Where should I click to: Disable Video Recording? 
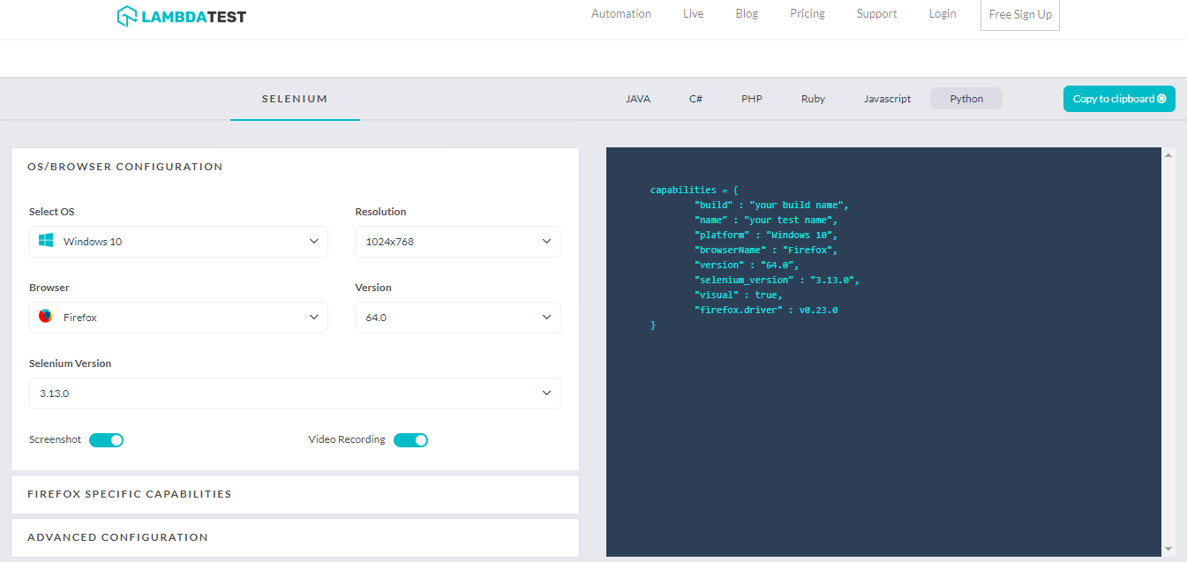[410, 439]
